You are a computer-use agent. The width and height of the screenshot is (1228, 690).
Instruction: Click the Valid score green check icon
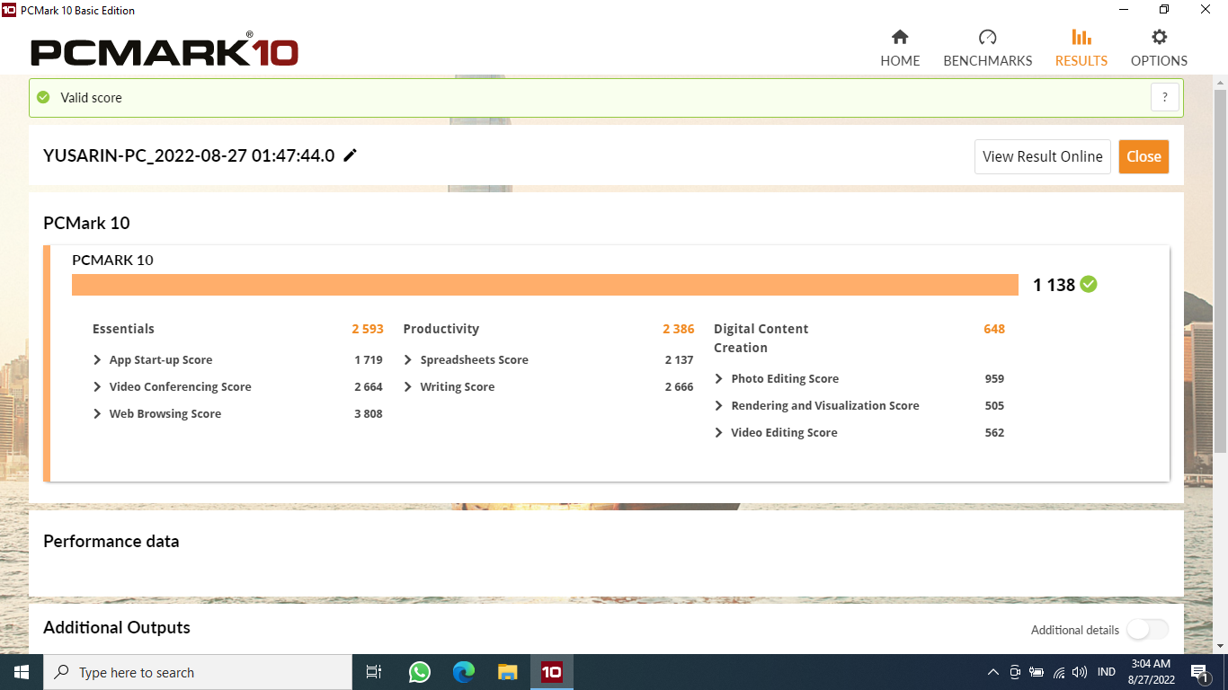pyautogui.click(x=43, y=97)
